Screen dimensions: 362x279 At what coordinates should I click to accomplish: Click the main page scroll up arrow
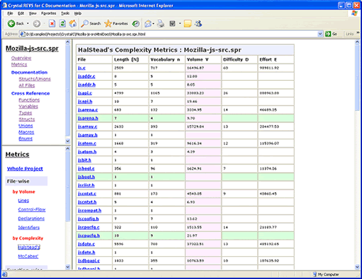click(357, 42)
